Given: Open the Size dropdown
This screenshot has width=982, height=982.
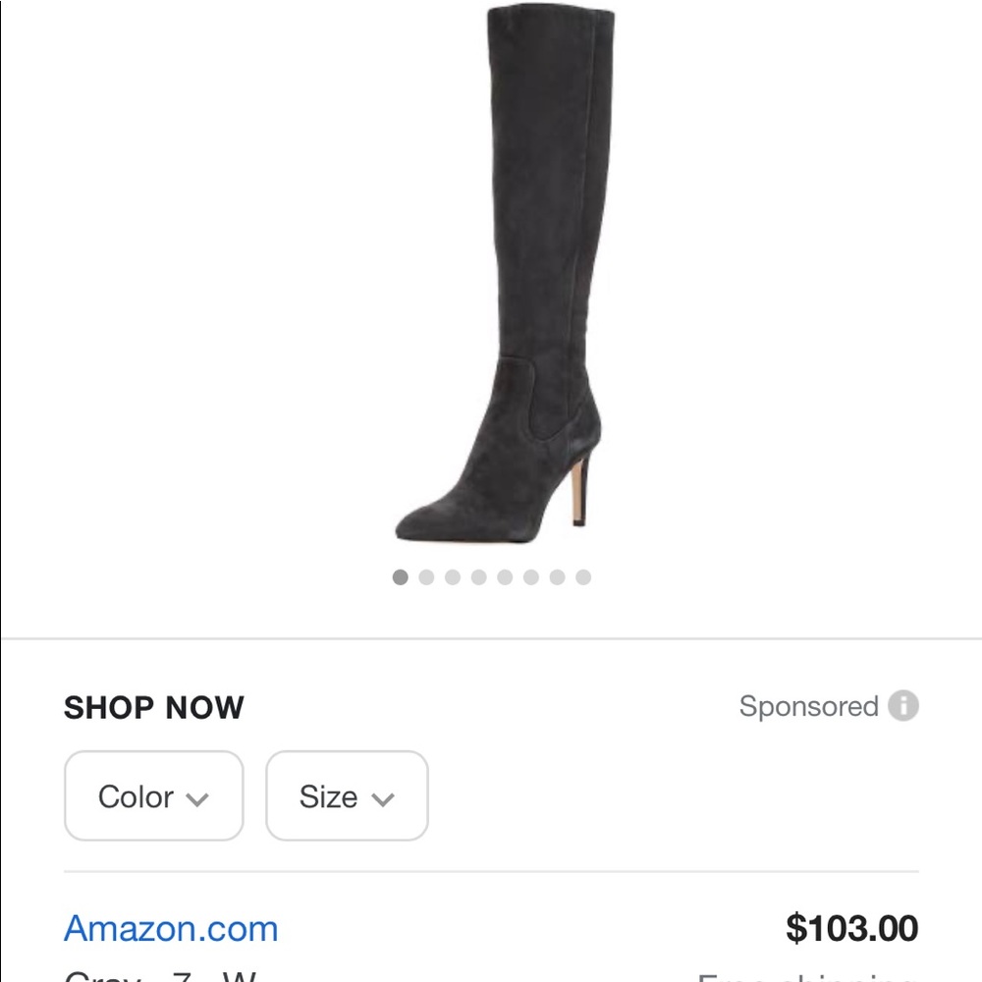Looking at the screenshot, I should (x=347, y=796).
